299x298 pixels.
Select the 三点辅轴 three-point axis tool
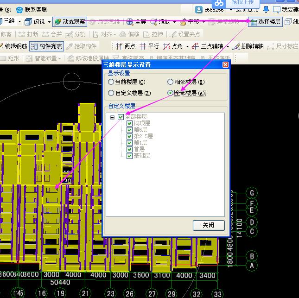[x=208, y=46]
